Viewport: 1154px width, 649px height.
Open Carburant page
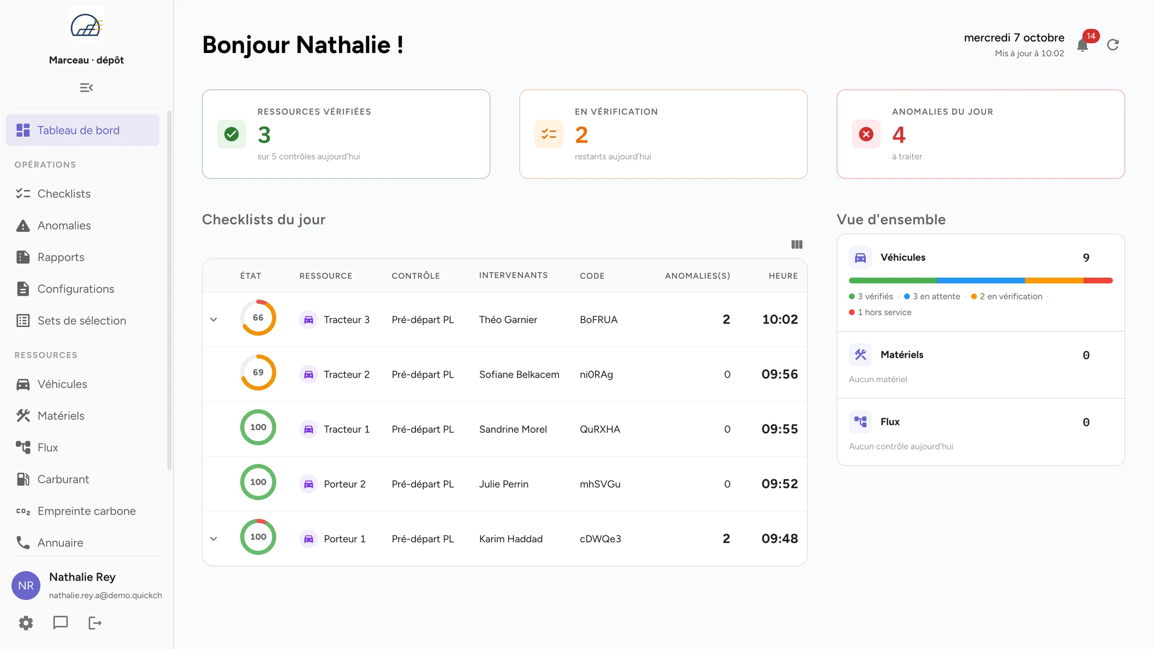82,480
